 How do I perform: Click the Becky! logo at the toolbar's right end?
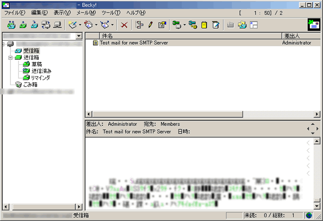coord(314,25)
